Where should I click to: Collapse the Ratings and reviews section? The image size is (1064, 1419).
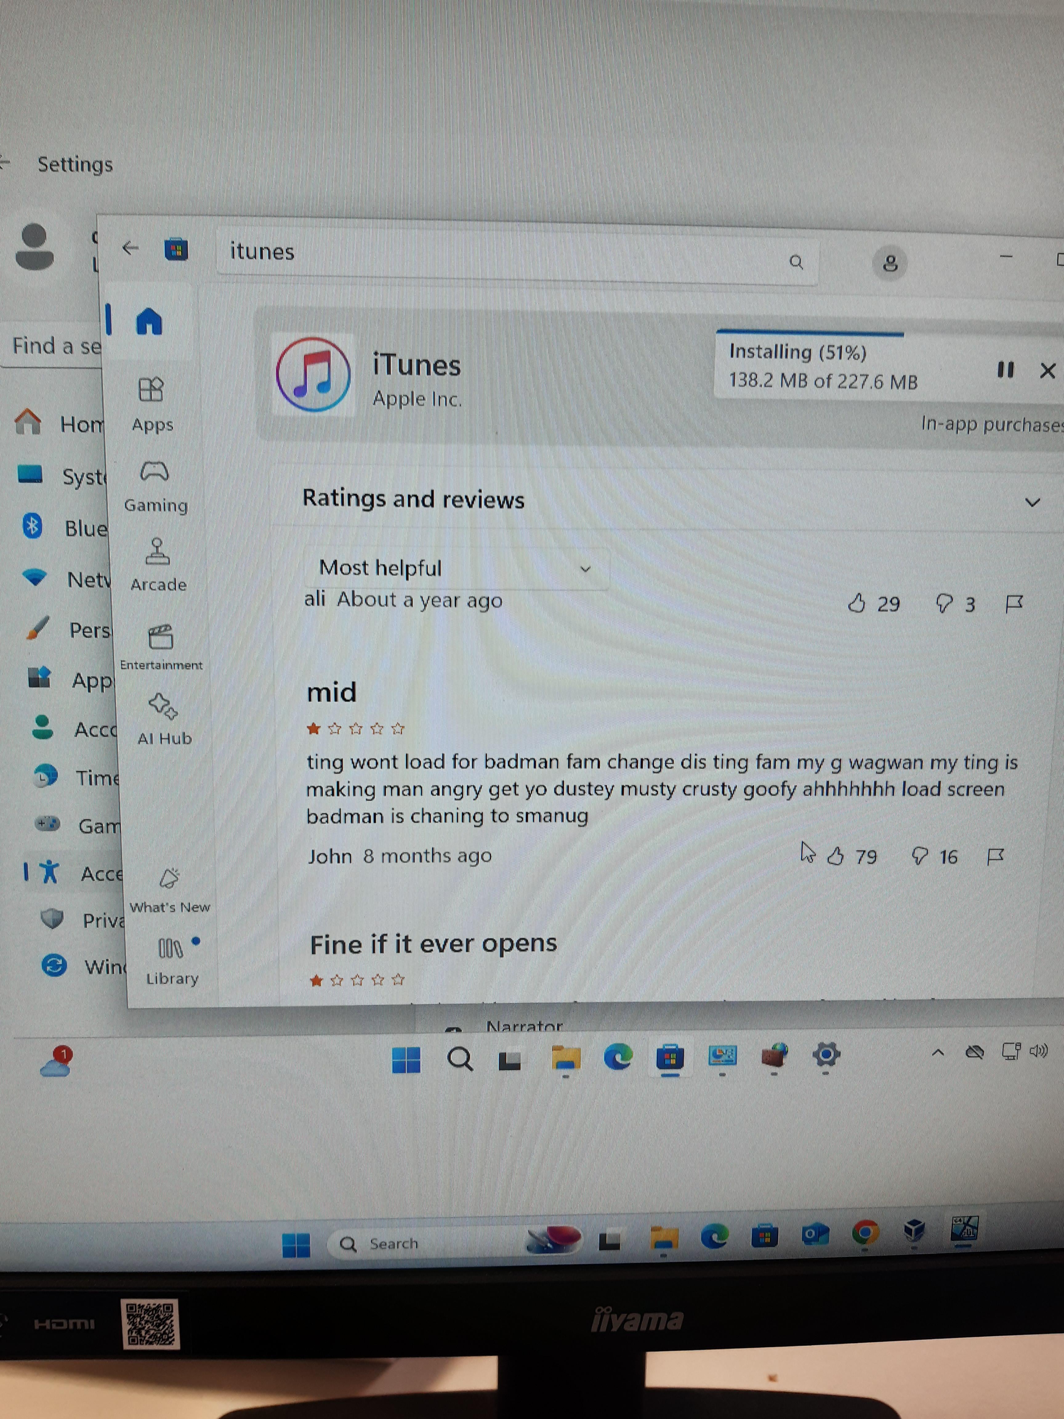point(1032,502)
